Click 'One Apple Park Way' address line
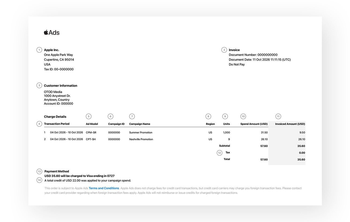 pyautogui.click(x=58, y=55)
